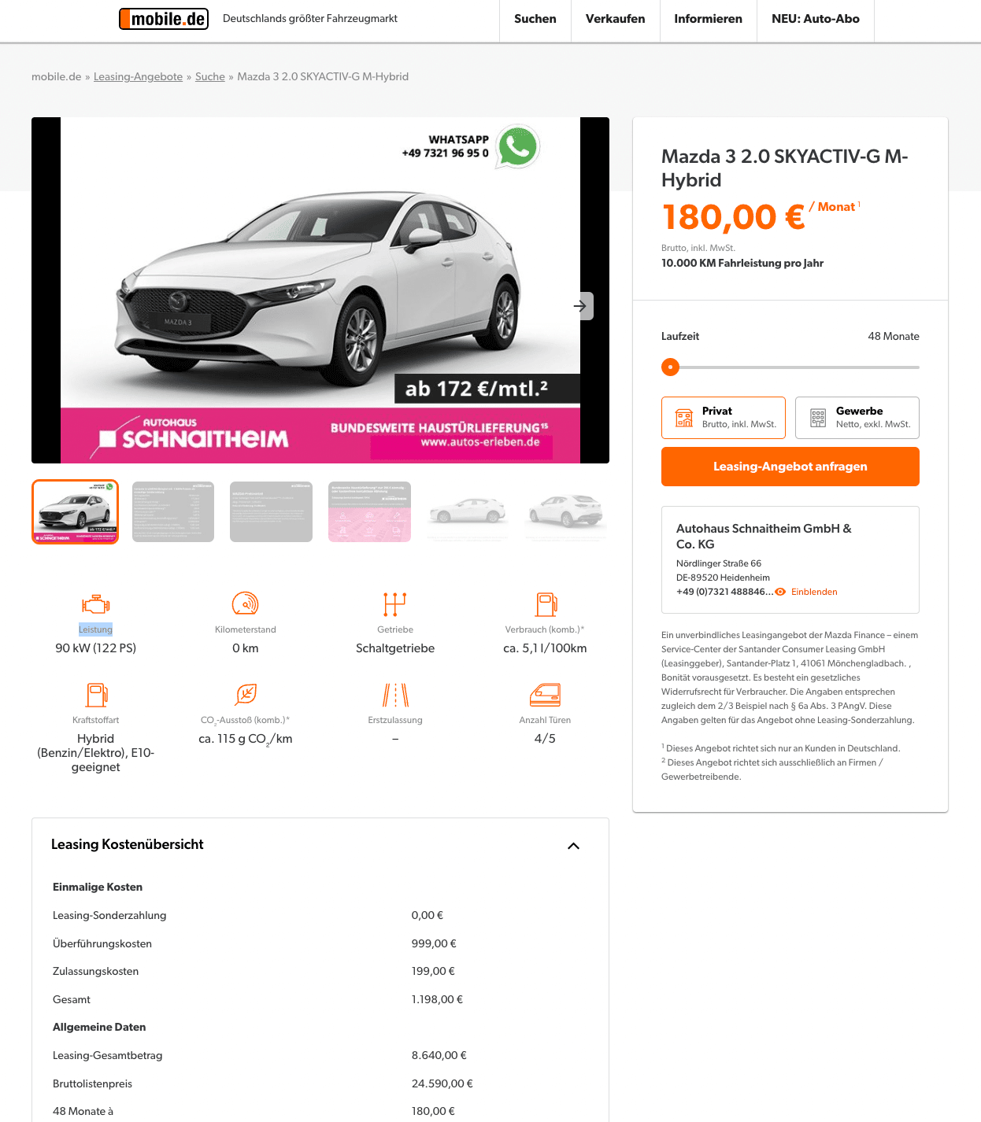Click the WhatsApp icon on the car image
The width and height of the screenshot is (981, 1122).
(x=517, y=146)
